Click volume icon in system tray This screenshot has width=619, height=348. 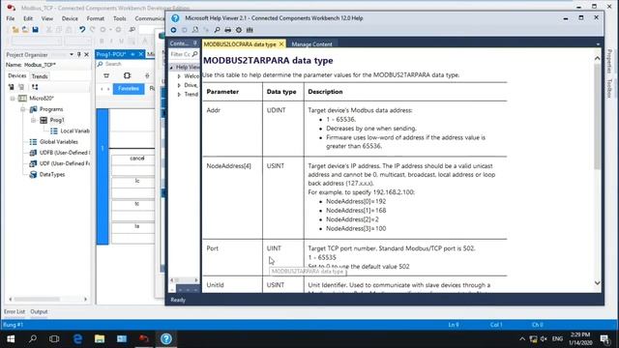[544, 339]
